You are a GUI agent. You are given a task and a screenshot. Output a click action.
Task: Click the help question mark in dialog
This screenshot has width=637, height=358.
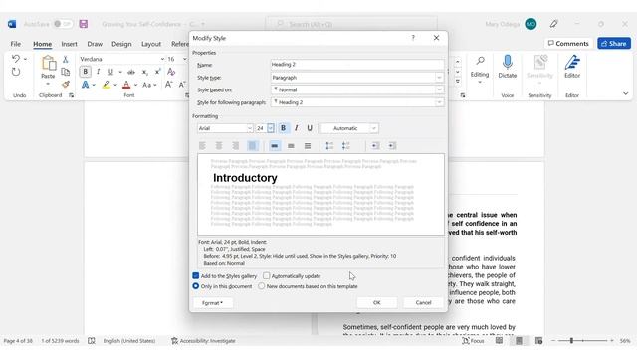(413, 38)
